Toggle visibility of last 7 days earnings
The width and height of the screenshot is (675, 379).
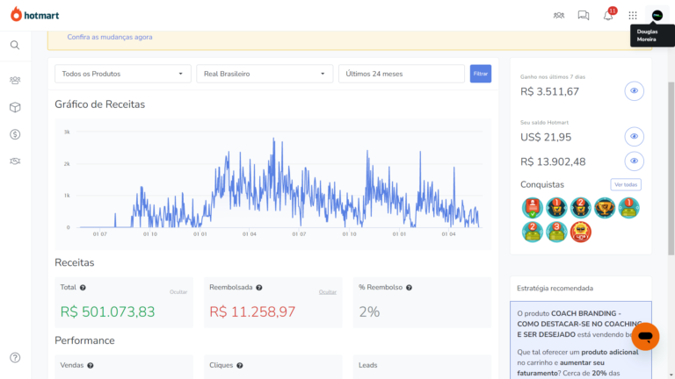pyautogui.click(x=634, y=90)
